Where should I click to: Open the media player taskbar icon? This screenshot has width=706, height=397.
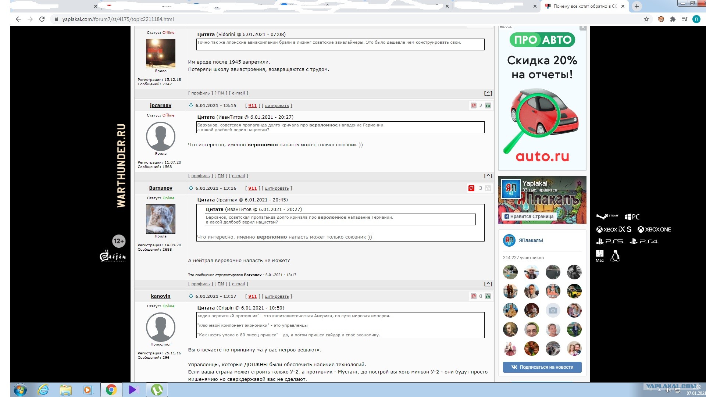point(88,390)
